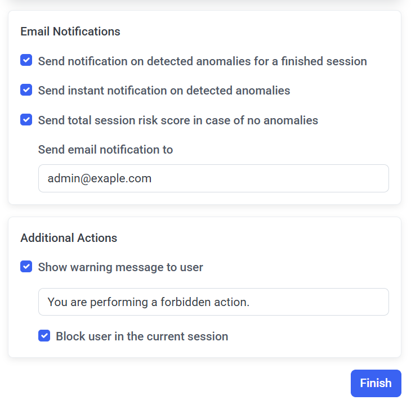The width and height of the screenshot is (411, 409).
Task: Click the 'Send email notification to' label
Action: pos(105,150)
